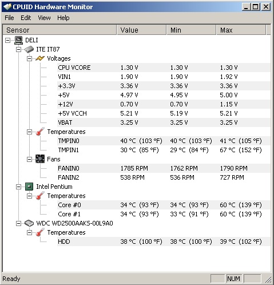Click the 727 RPM FANIN2 max value
Viewport: 274px width, 285px height.
[232, 177]
